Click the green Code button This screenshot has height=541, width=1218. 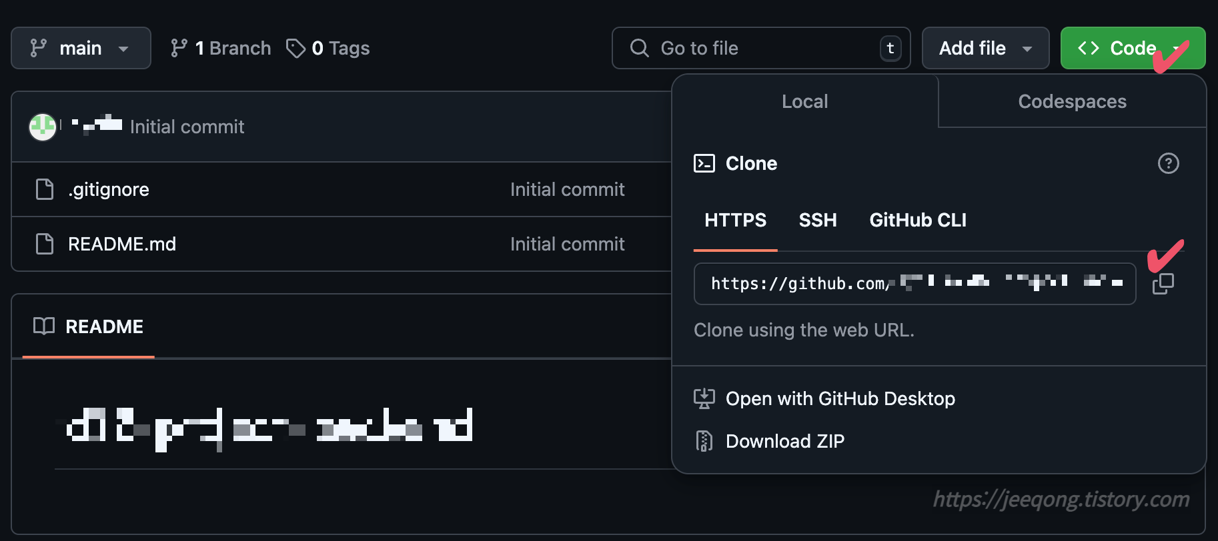point(1133,48)
